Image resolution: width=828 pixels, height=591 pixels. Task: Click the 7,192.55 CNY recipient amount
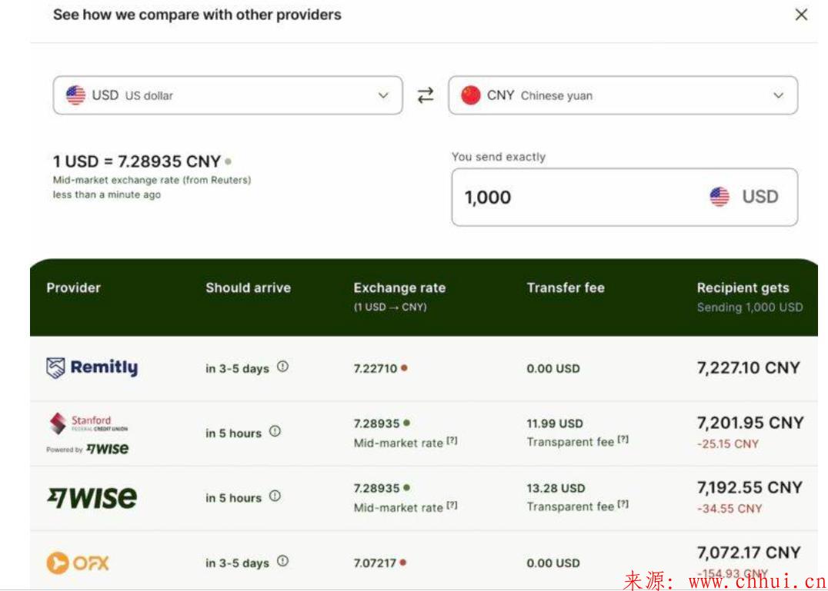coord(750,487)
